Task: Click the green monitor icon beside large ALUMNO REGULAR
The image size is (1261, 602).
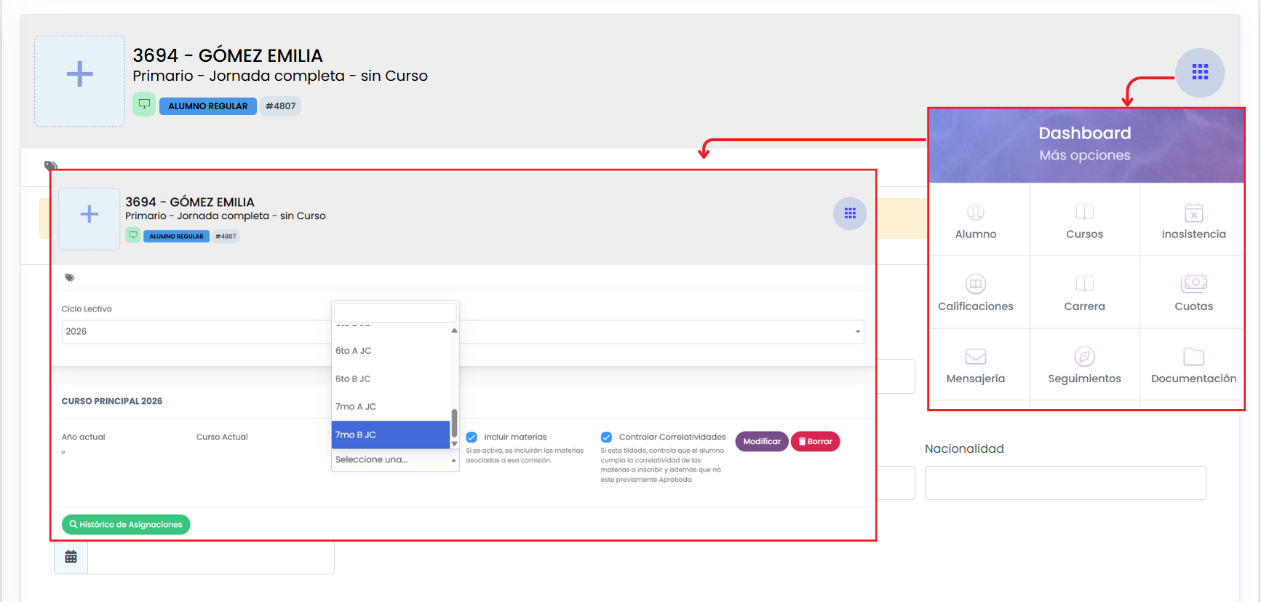Action: click(x=144, y=104)
